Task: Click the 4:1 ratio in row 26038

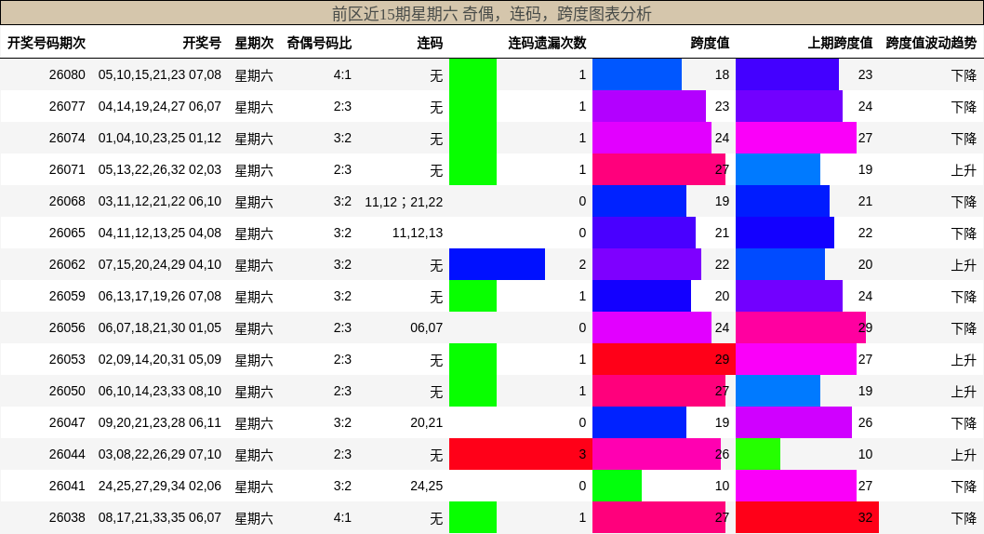Action: tap(342, 517)
